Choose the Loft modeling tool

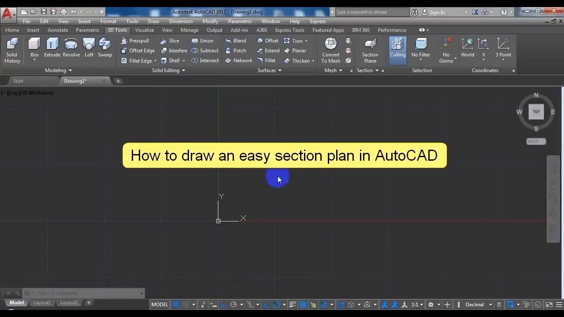[x=89, y=48]
